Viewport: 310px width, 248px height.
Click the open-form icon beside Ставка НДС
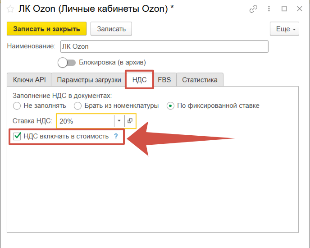click(x=130, y=121)
